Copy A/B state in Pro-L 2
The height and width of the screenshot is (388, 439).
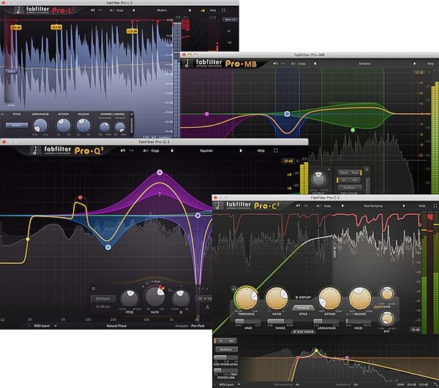(120, 10)
